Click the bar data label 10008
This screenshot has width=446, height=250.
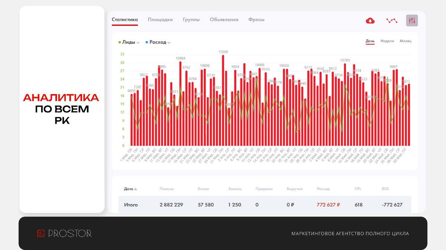(x=205, y=66)
